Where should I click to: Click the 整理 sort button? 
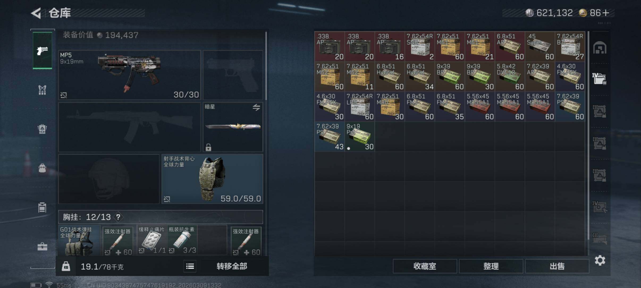pyautogui.click(x=491, y=266)
